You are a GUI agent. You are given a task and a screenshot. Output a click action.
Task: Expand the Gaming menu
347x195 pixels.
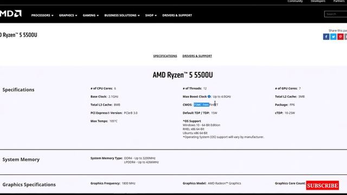(x=91, y=15)
